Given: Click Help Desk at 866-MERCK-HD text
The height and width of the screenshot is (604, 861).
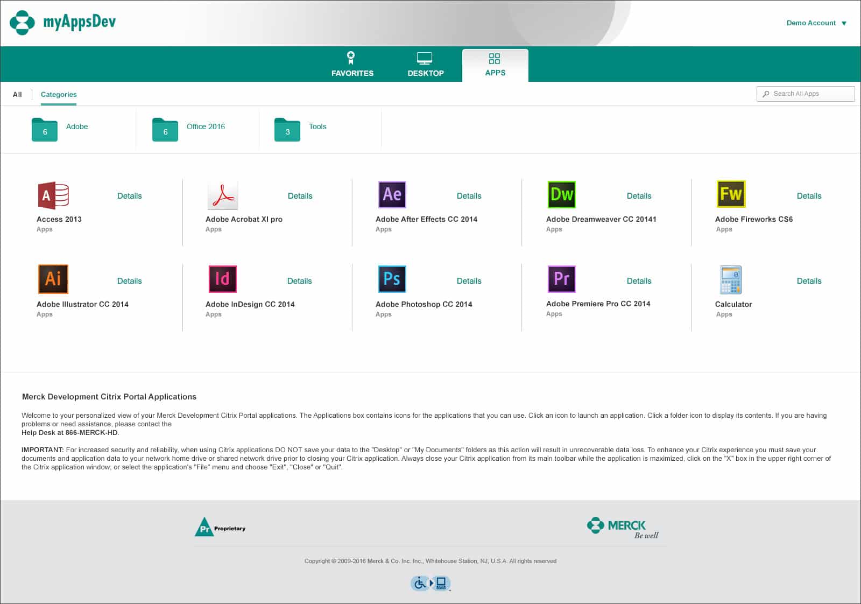Looking at the screenshot, I should click(70, 432).
